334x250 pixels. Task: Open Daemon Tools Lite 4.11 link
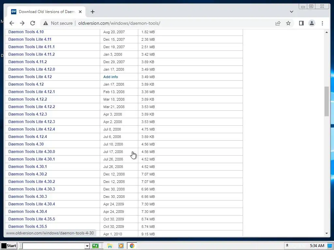pos(30,39)
